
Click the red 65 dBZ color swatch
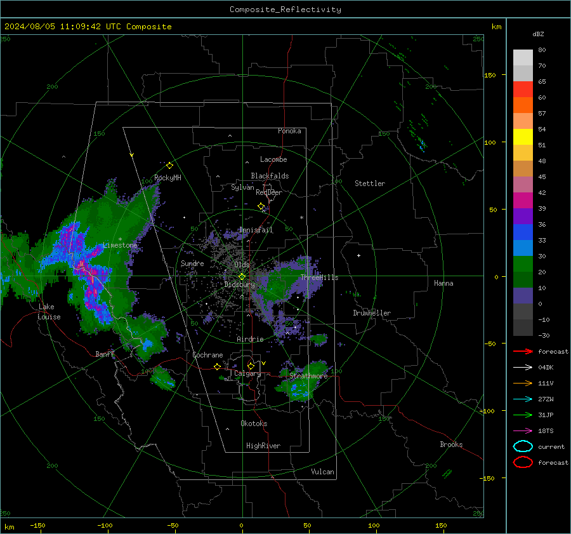[x=523, y=89]
